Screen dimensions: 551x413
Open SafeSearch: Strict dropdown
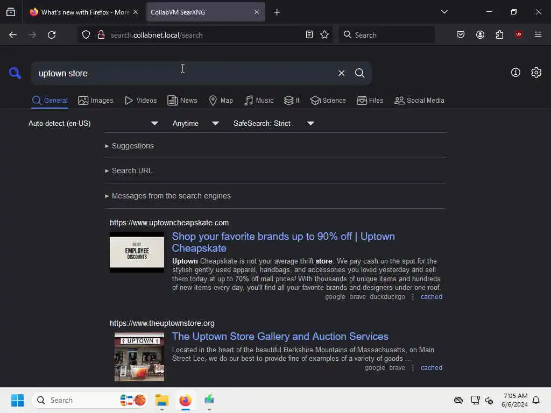tap(274, 124)
